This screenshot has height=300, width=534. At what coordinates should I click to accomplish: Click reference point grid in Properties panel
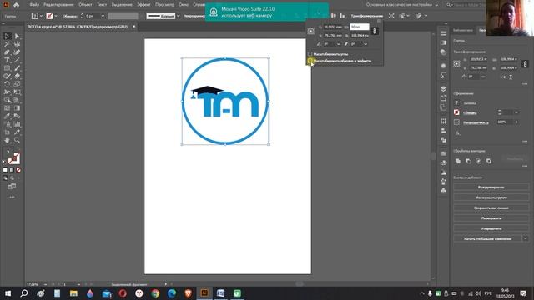(456, 63)
